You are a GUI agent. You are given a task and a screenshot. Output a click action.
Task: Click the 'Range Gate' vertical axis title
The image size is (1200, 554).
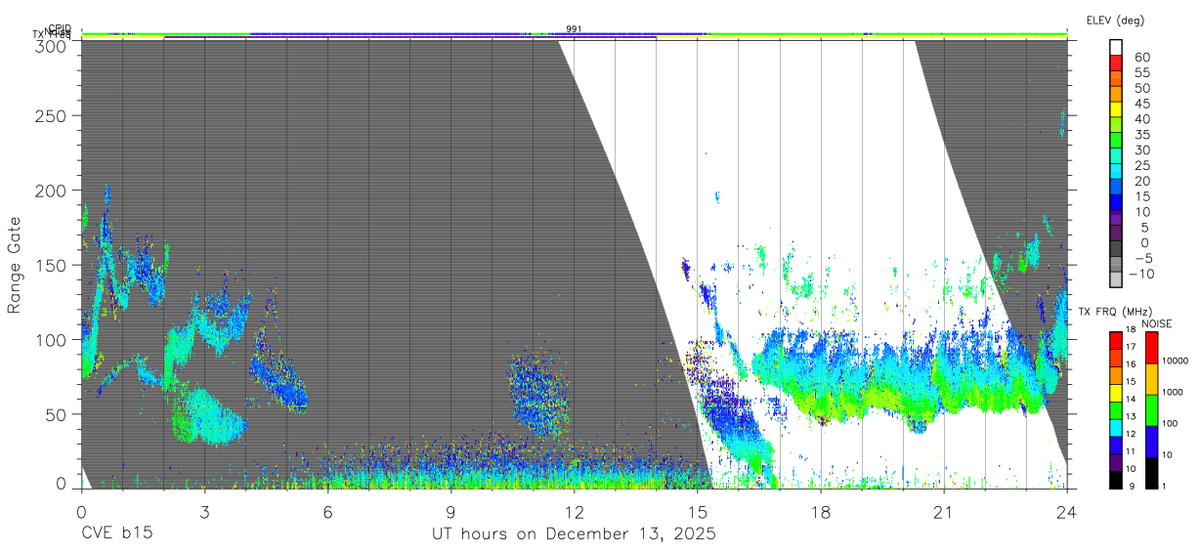click(15, 265)
